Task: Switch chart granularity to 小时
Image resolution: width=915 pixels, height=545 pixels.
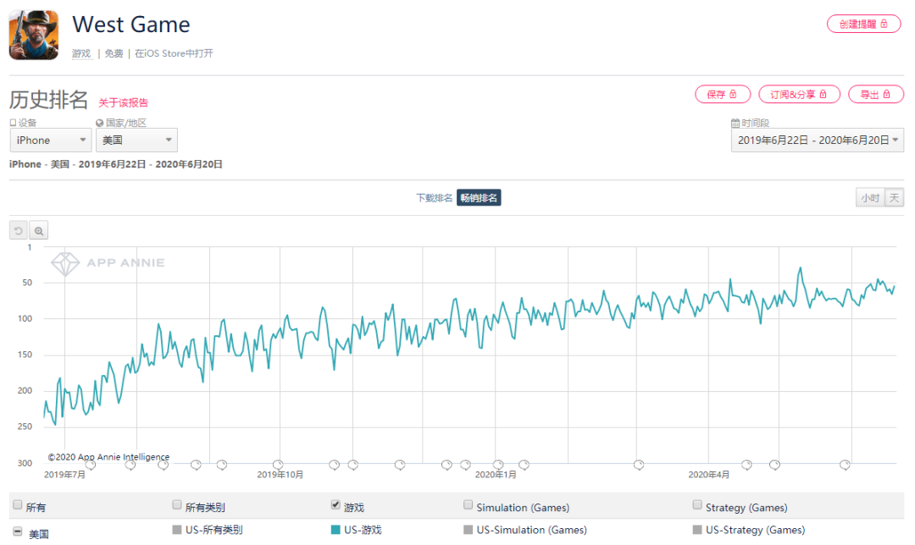Action: [x=869, y=198]
